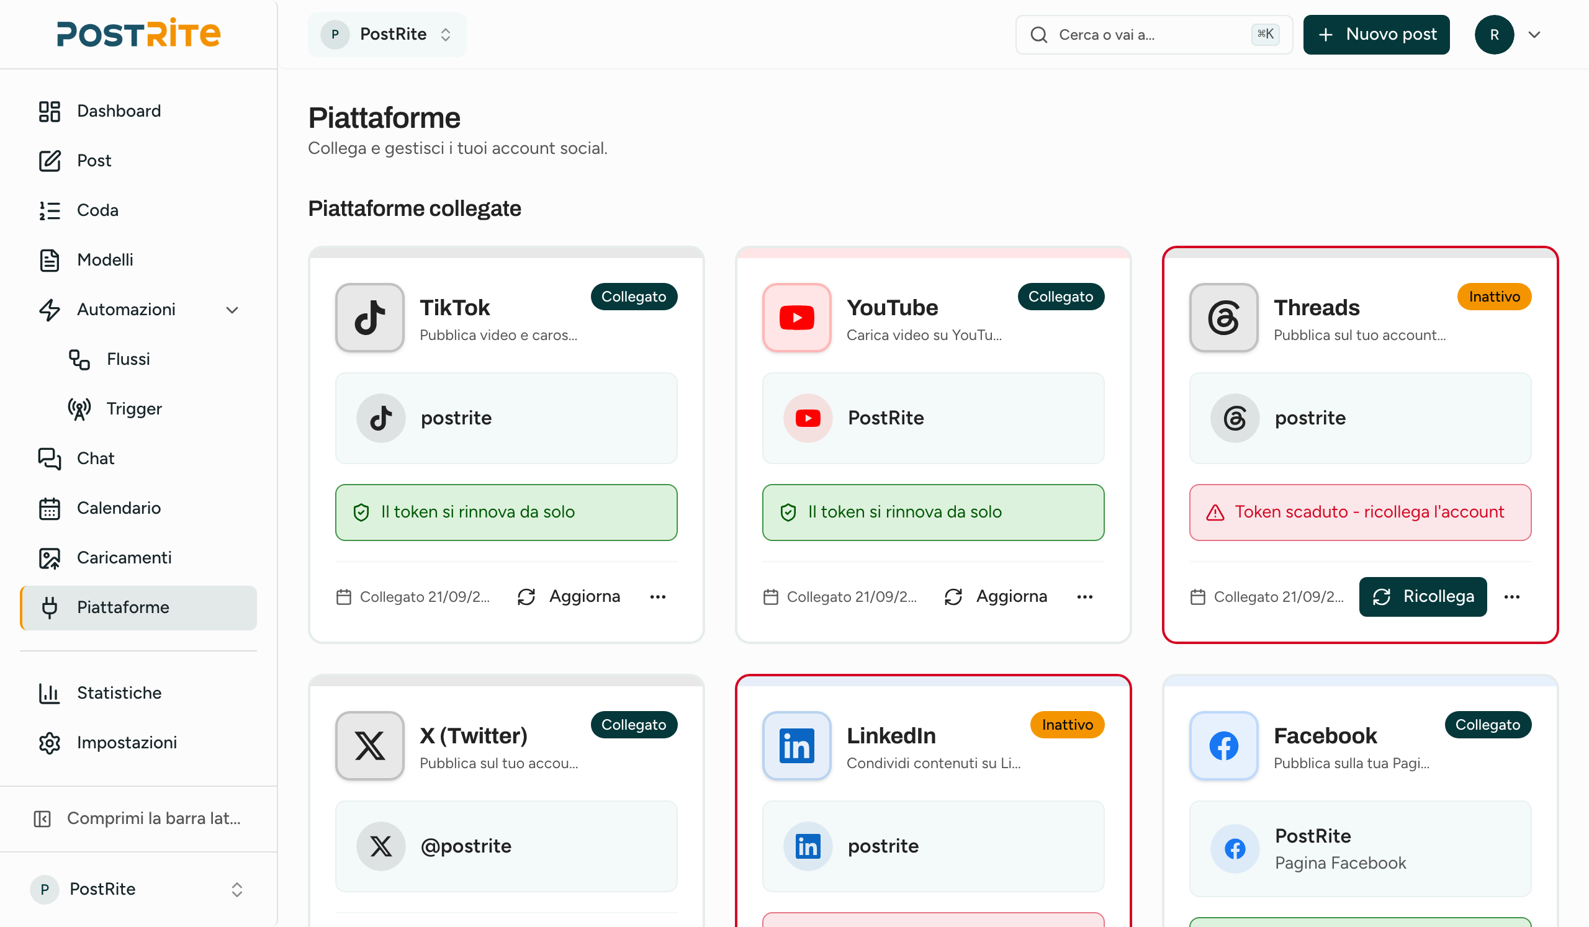Click the Piattaforme plug icon
Image resolution: width=1589 pixels, height=927 pixels.
[x=49, y=607]
